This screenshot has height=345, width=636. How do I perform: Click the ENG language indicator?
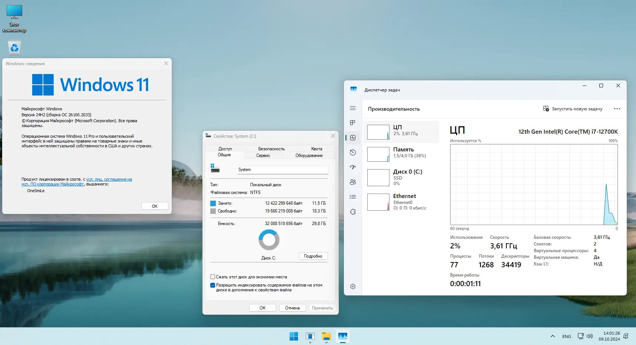pyautogui.click(x=566, y=336)
